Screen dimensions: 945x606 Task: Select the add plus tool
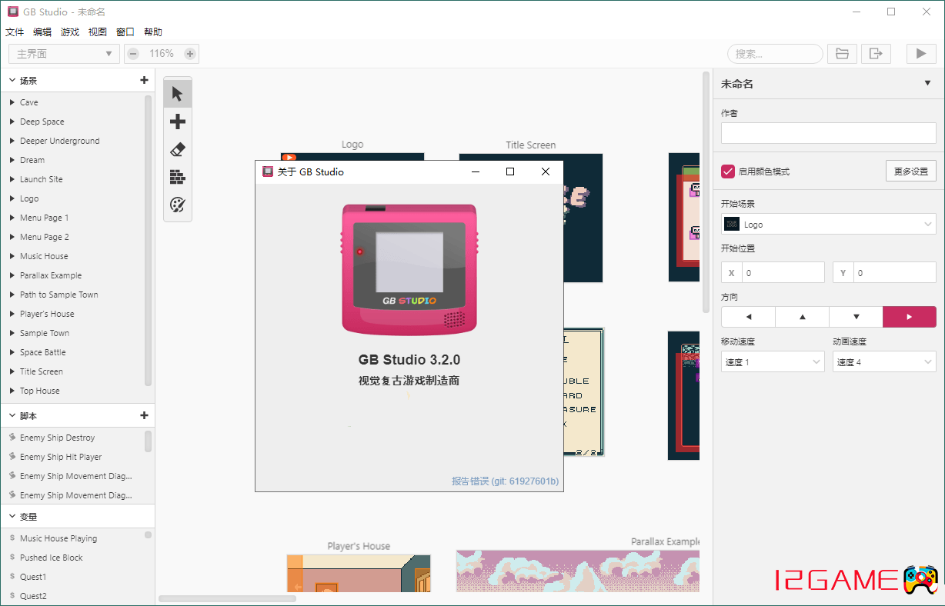pyautogui.click(x=178, y=122)
